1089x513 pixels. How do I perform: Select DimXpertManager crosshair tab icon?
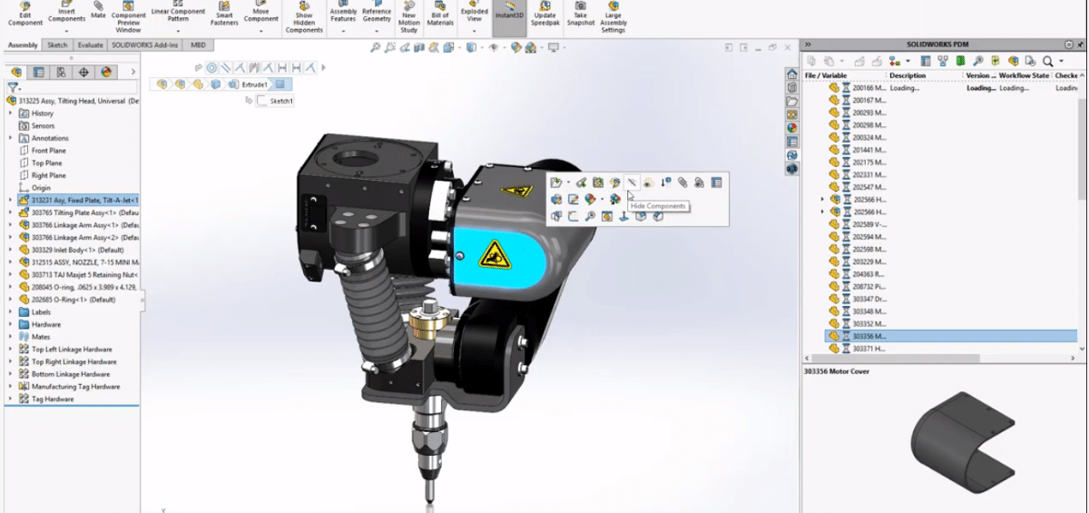coord(83,72)
